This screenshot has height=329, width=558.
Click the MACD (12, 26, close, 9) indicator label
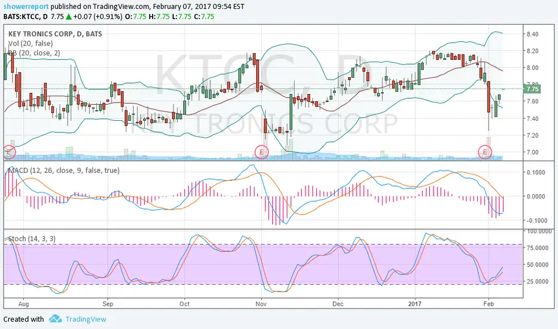point(63,170)
